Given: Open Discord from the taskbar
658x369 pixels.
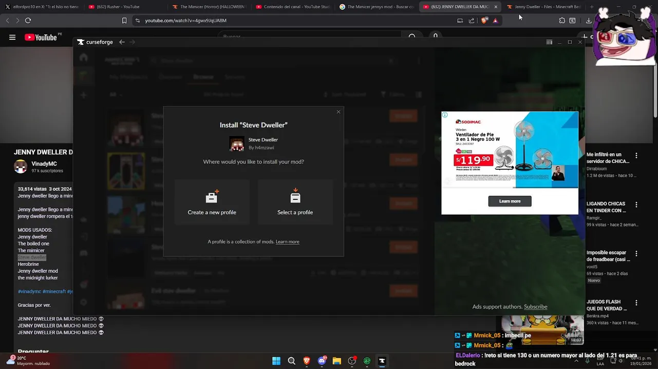Looking at the screenshot, I should (x=322, y=361).
